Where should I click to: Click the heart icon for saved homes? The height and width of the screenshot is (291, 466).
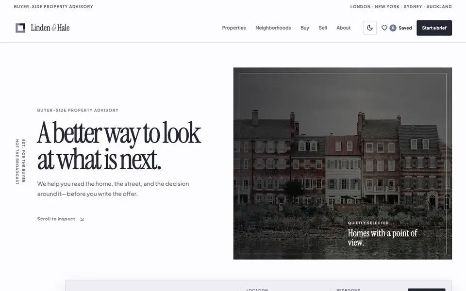tap(384, 28)
